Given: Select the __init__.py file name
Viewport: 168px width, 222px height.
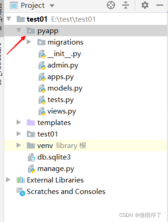Looking at the screenshot, I should pyautogui.click(x=64, y=54).
